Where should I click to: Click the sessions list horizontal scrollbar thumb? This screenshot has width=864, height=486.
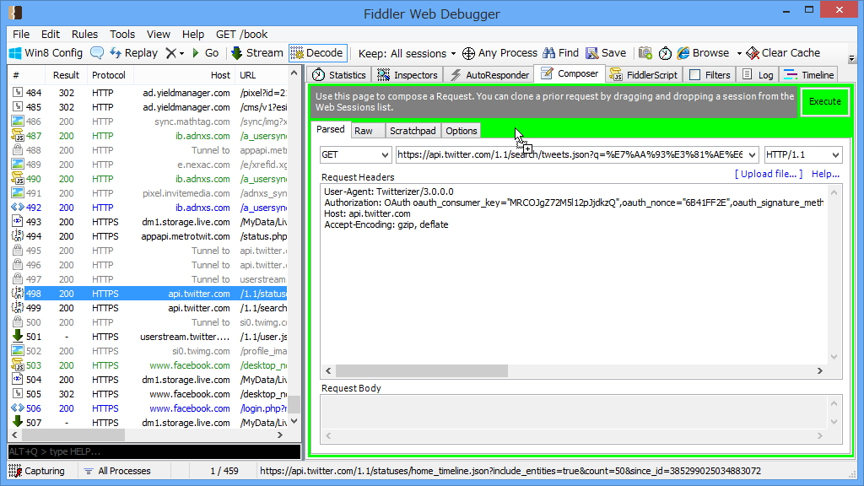74,435
